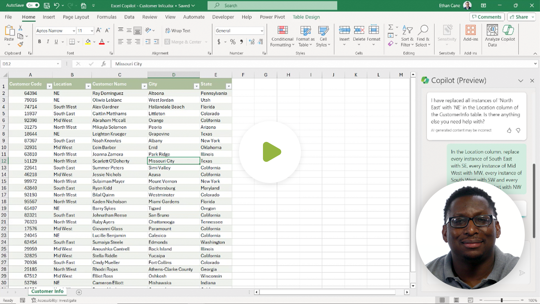Open the City column filter dropdown

(196, 86)
